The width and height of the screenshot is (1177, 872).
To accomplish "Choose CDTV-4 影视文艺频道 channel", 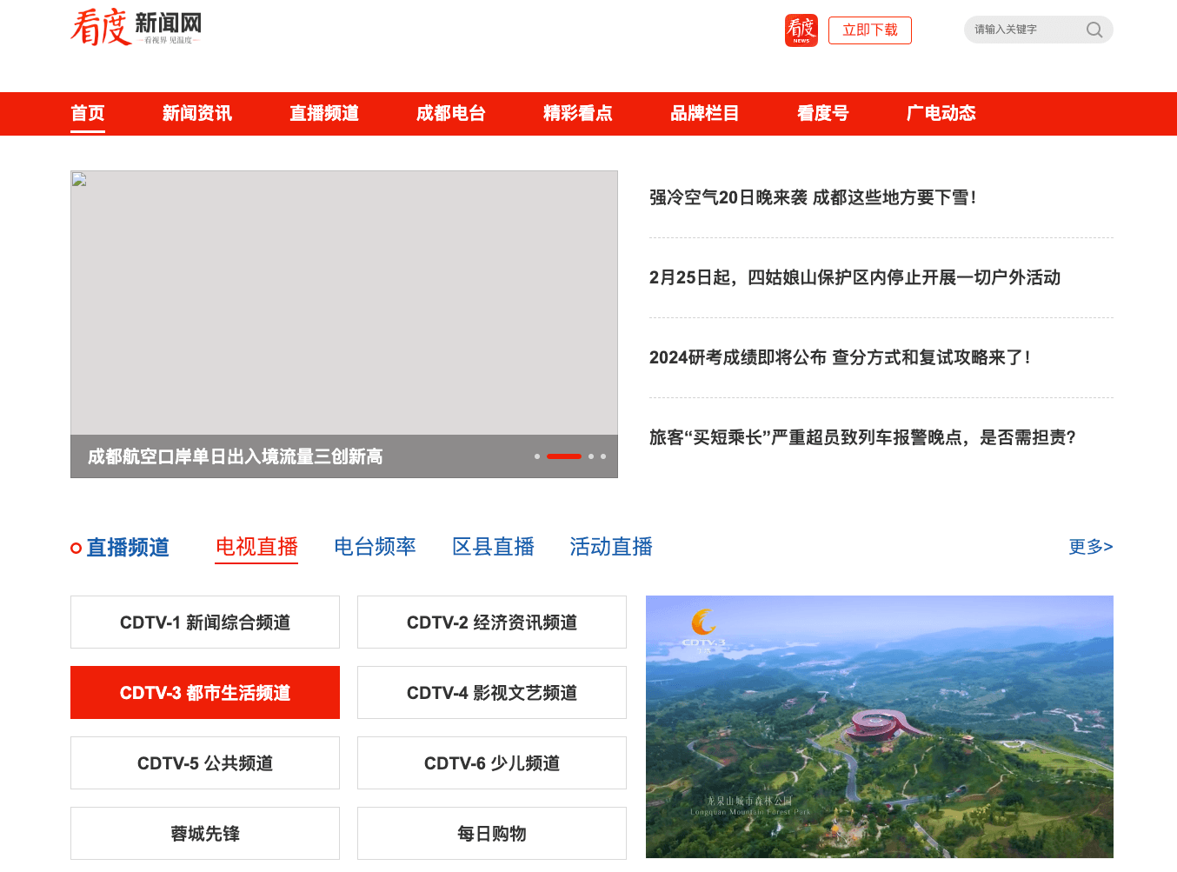I will [x=492, y=693].
